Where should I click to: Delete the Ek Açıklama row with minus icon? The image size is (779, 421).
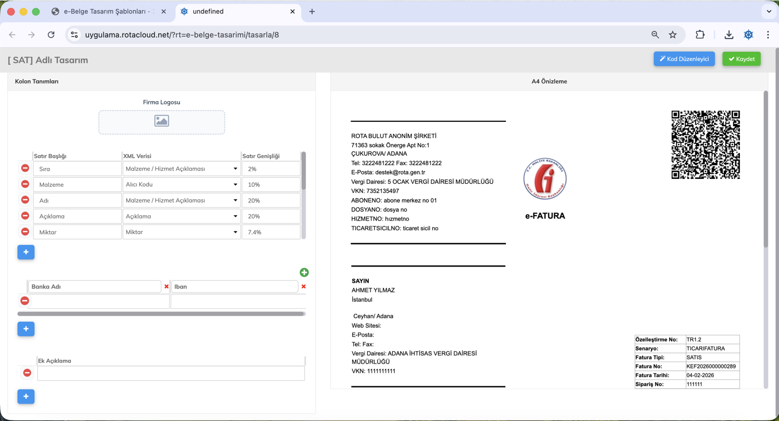click(x=27, y=373)
